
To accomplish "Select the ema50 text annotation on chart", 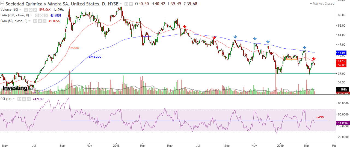I will pos(74,48).
